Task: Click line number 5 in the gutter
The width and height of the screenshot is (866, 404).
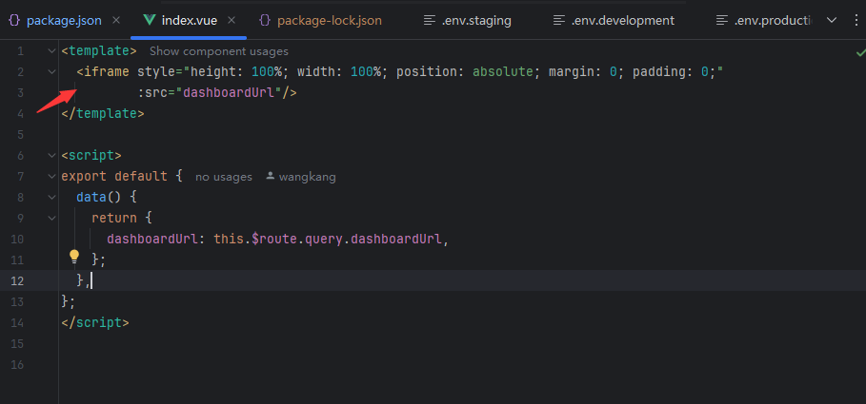Action: click(x=21, y=134)
